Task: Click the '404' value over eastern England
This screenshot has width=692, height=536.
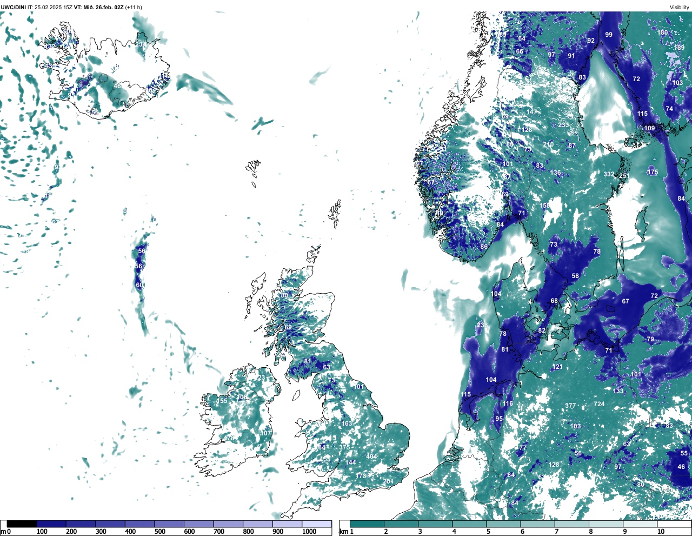Action: click(371, 456)
